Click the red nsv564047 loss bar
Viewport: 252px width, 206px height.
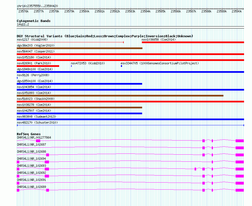pos(131,54)
